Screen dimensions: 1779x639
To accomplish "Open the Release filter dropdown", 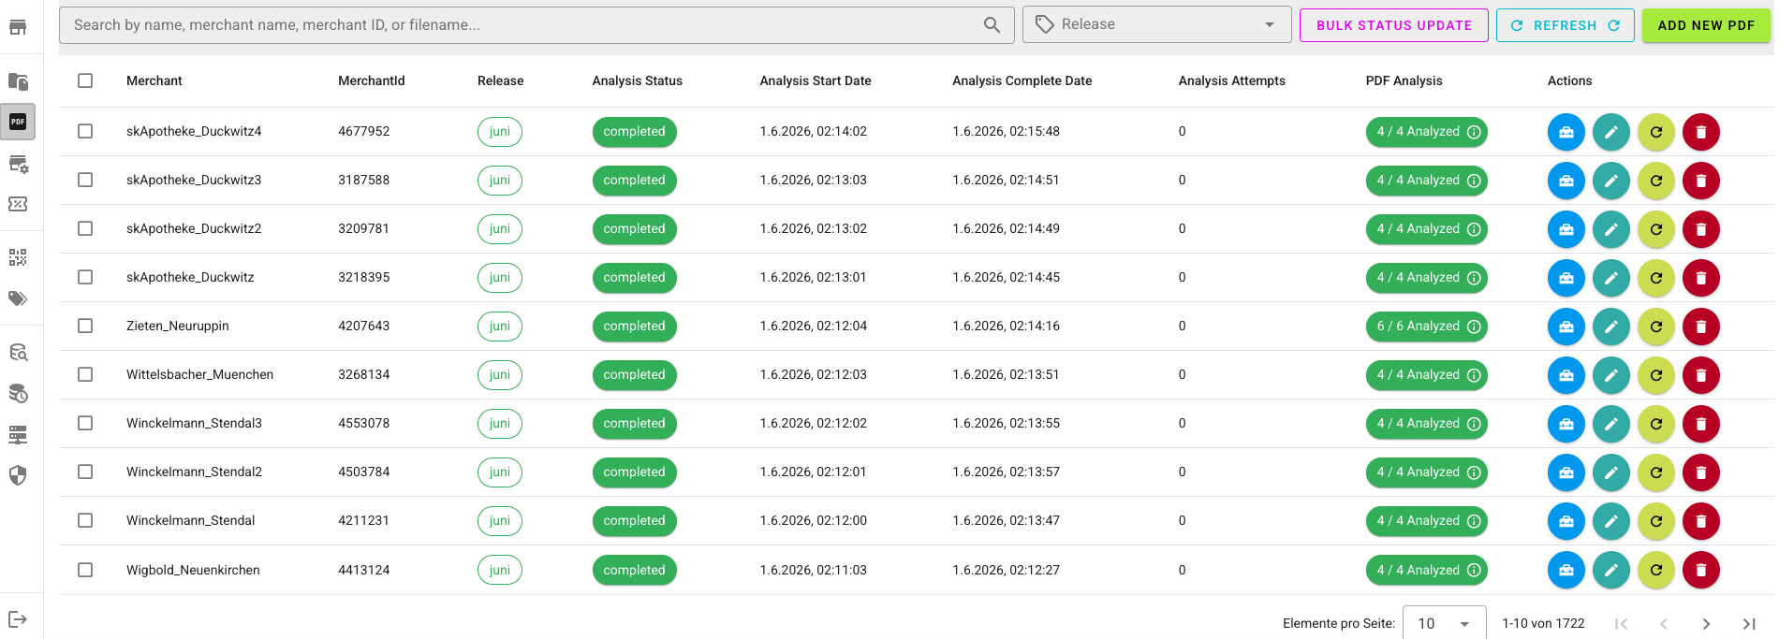I will click(1156, 25).
